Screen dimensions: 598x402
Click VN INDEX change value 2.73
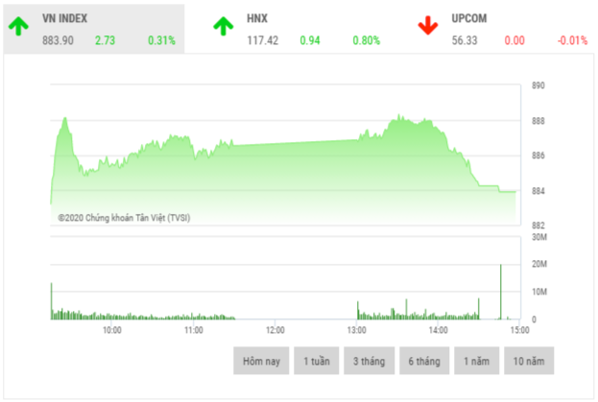point(105,40)
